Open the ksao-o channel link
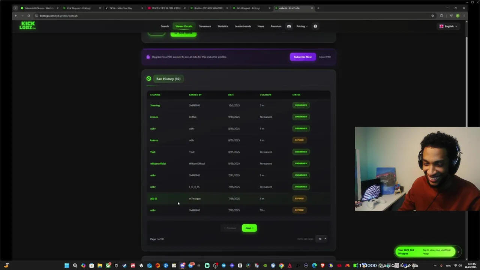480x270 pixels. [x=154, y=140]
